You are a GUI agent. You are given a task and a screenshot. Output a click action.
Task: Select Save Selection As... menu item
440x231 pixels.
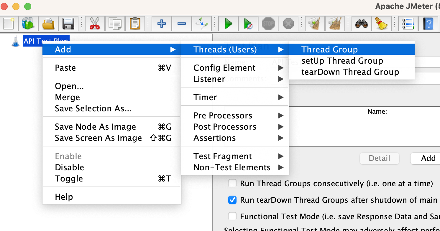(x=111, y=108)
